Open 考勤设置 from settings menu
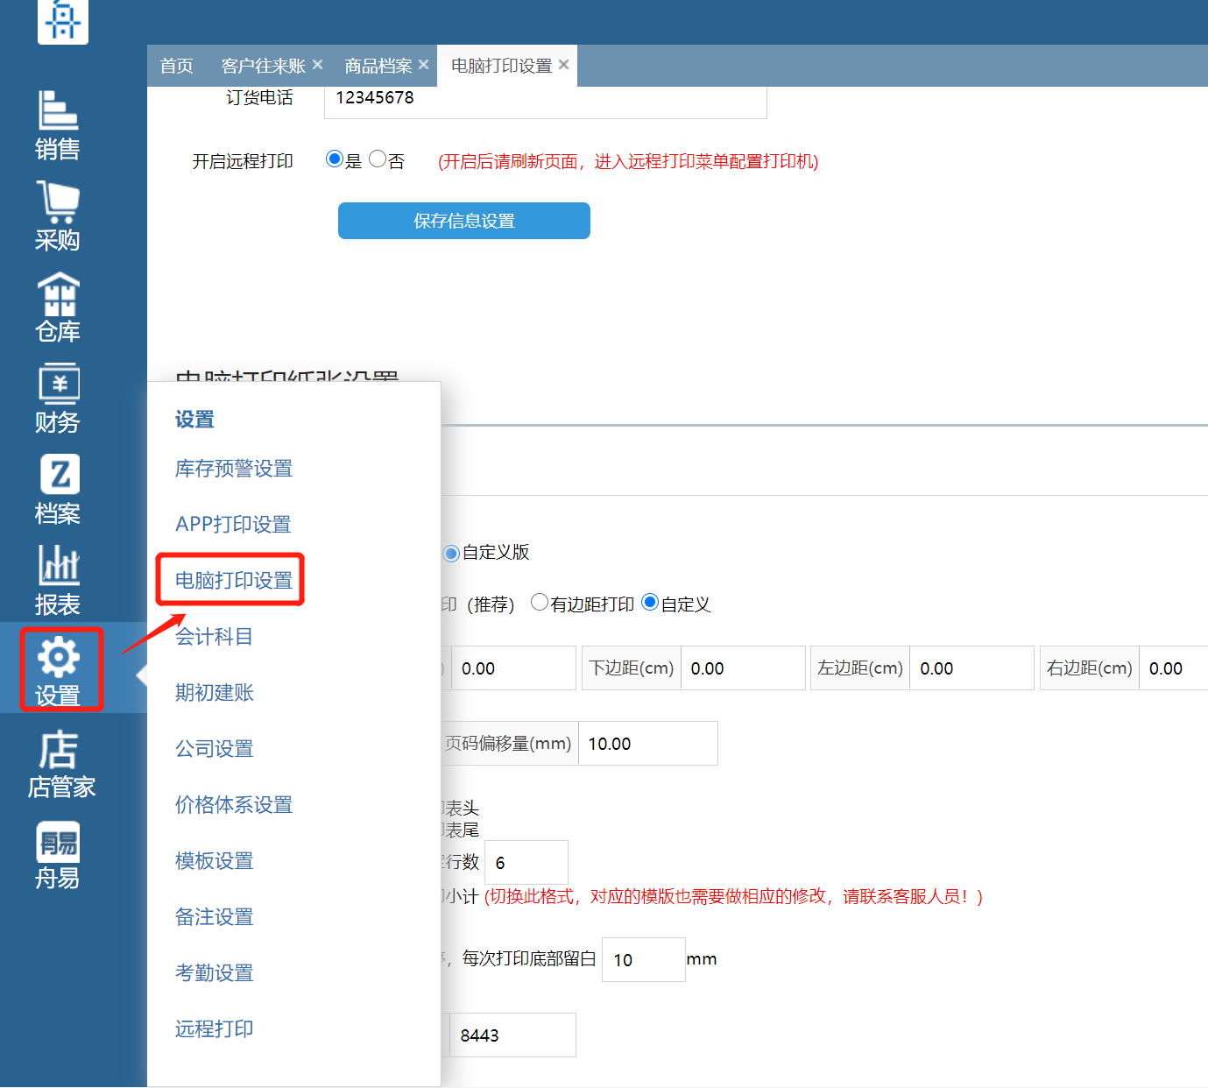The image size is (1208, 1088). coord(215,973)
